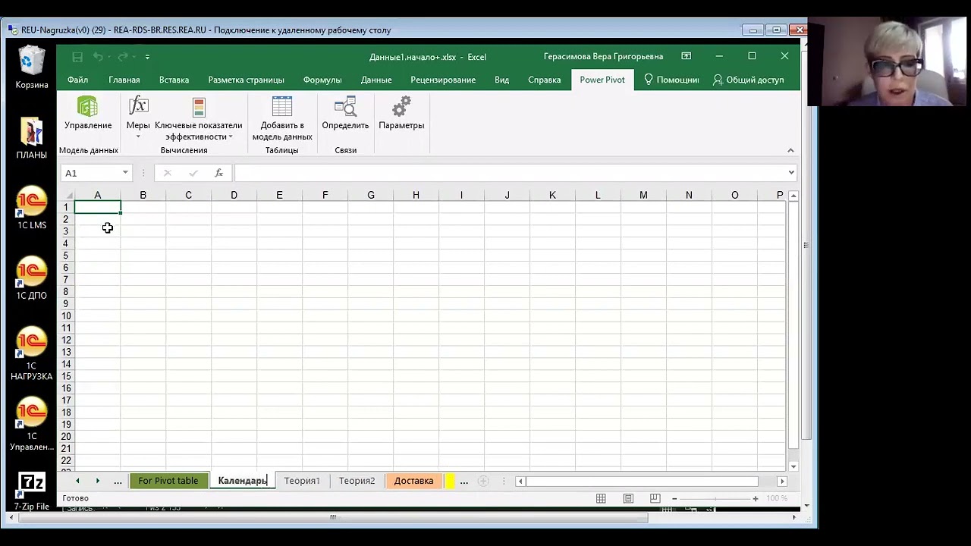This screenshot has height=546, width=971.
Task: Open quick access toolbar customization arrow
Action: pos(147,57)
